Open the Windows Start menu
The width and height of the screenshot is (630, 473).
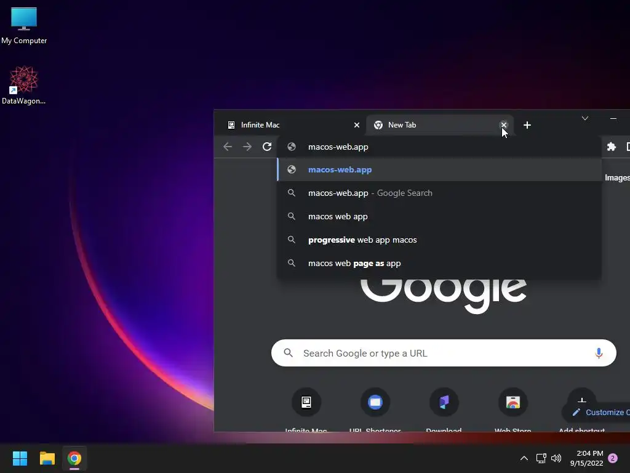[20, 458]
